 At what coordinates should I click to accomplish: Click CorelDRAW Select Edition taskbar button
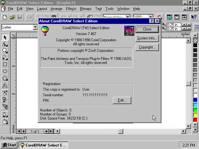[44, 145]
